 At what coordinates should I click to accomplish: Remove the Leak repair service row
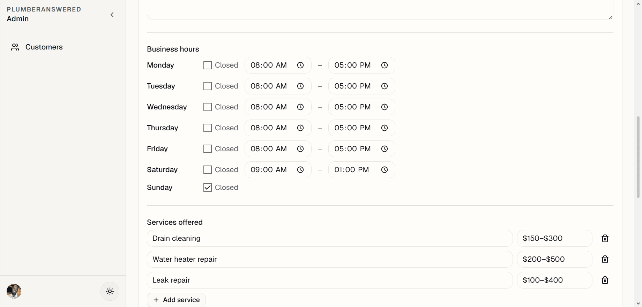pyautogui.click(x=605, y=280)
